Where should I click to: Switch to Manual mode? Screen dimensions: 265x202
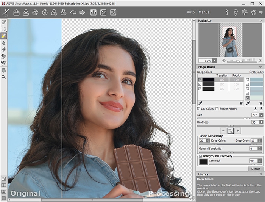point(204,13)
